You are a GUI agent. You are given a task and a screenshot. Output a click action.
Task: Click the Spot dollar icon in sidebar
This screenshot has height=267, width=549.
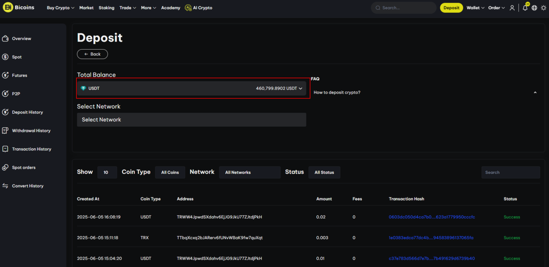(5, 57)
